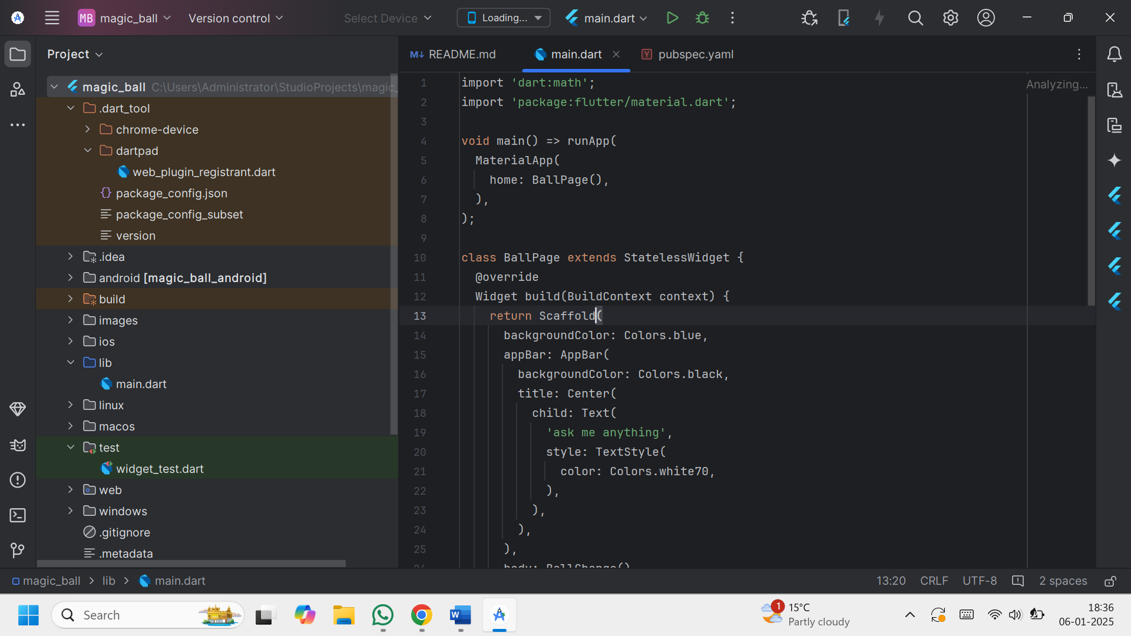Open Microsoft Word from the taskbar
The image size is (1131, 636).
(461, 615)
